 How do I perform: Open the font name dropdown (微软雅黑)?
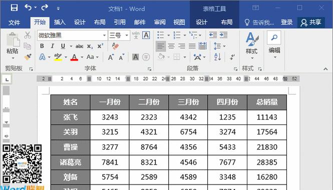(104, 35)
